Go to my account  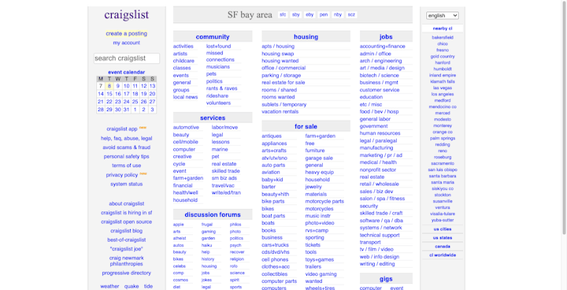tap(127, 43)
